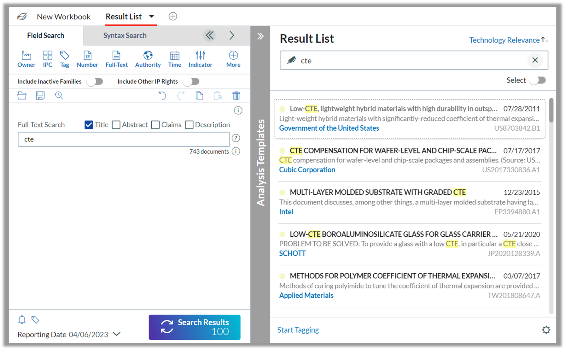Open help question mark beside cte field

pos(236,138)
